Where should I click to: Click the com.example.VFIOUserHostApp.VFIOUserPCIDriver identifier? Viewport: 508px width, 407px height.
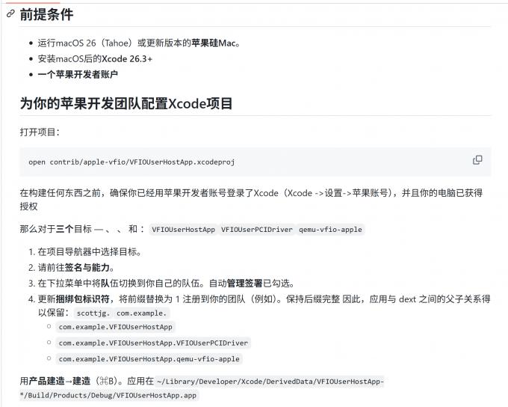coord(153,343)
